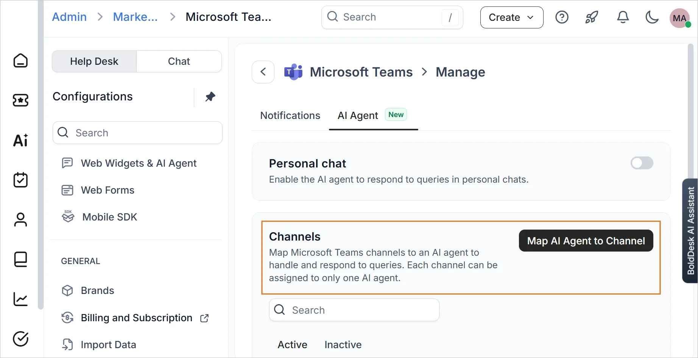Show the Inactive channels tab
The height and width of the screenshot is (358, 698).
click(343, 345)
